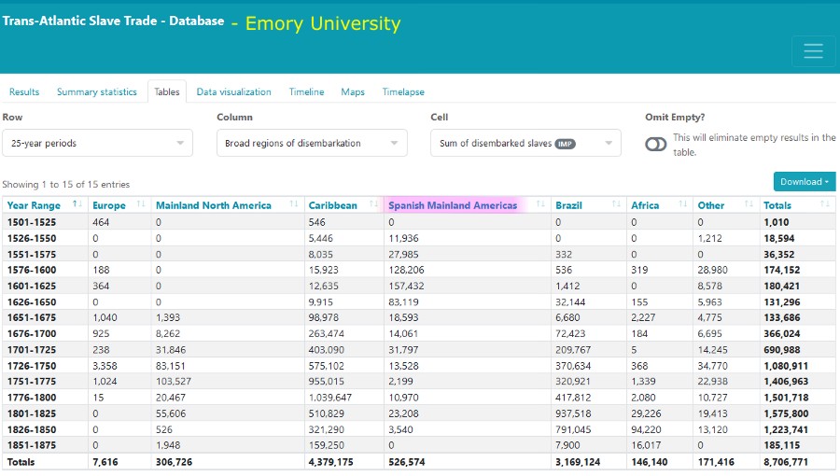Open the Data visualization tab
Viewport: 840px width, 476px height.
click(233, 91)
